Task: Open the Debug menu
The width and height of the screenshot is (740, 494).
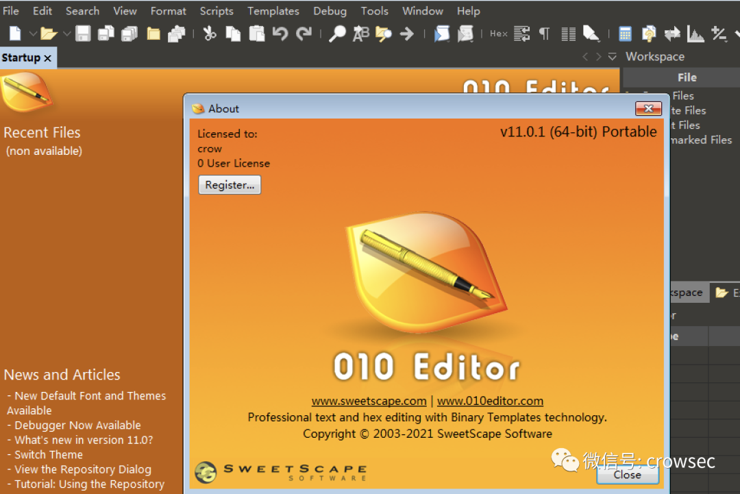Action: point(330,11)
